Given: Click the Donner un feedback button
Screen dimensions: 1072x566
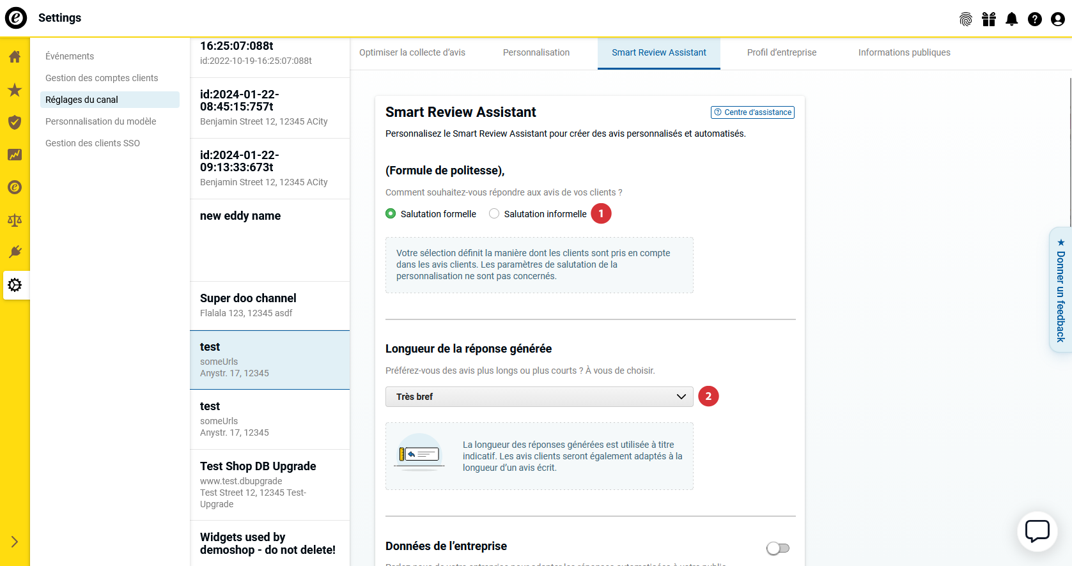Looking at the screenshot, I should pos(1060,290).
